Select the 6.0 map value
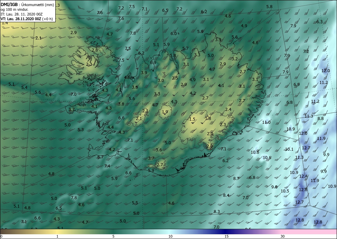Screen dimensions: 337x239 [174, 33]
